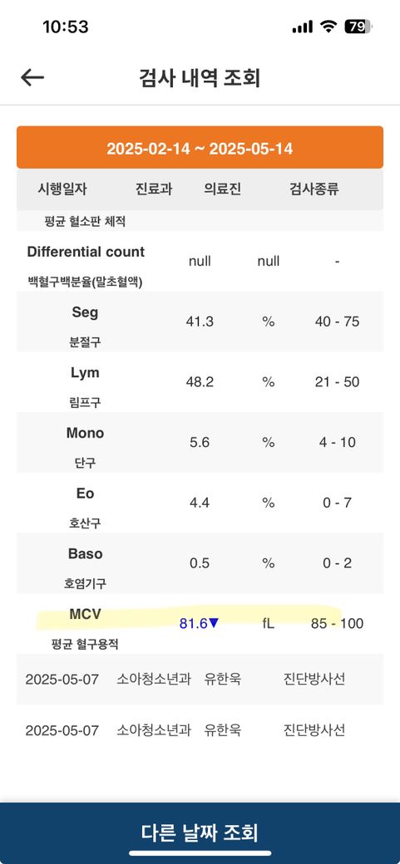Screen dimensions: 400x864
Task: Tap the Differential count row
Action: click(x=200, y=261)
